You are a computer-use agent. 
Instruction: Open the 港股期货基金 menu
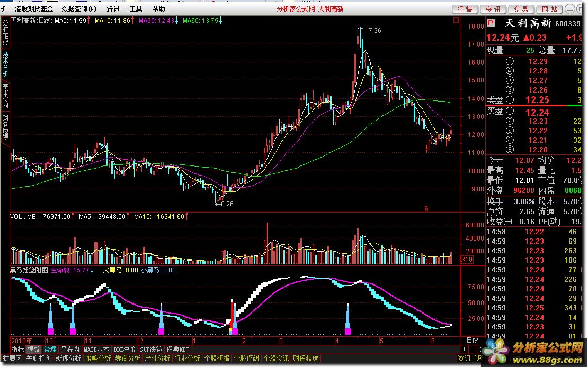click(34, 8)
